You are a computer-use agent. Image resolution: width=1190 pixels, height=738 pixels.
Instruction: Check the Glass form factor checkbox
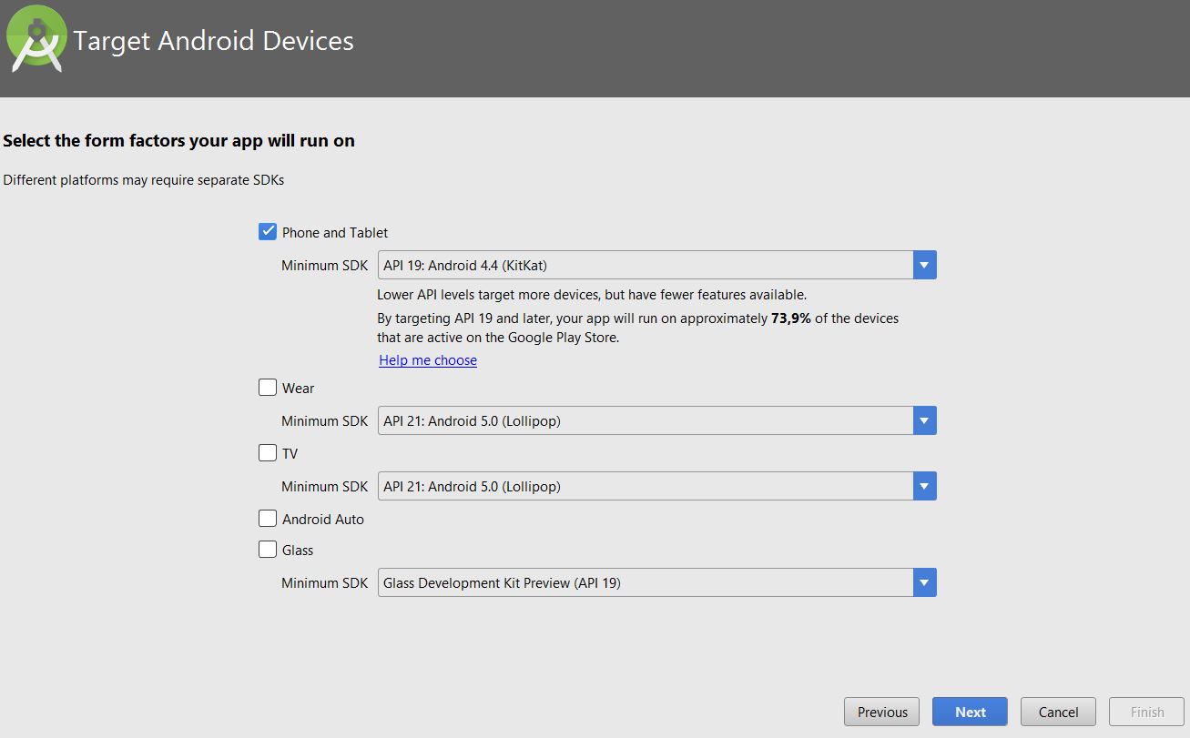(268, 549)
